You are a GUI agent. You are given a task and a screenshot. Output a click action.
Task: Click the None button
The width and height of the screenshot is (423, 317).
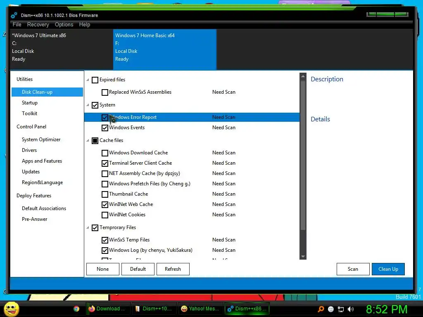coord(103,269)
